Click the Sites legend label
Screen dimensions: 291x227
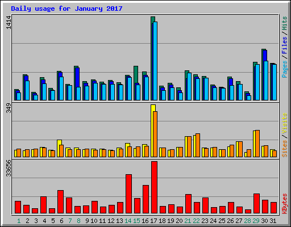tap(285, 149)
